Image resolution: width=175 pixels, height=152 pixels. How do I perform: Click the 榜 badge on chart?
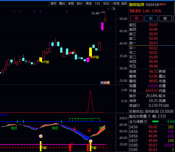(108, 83)
